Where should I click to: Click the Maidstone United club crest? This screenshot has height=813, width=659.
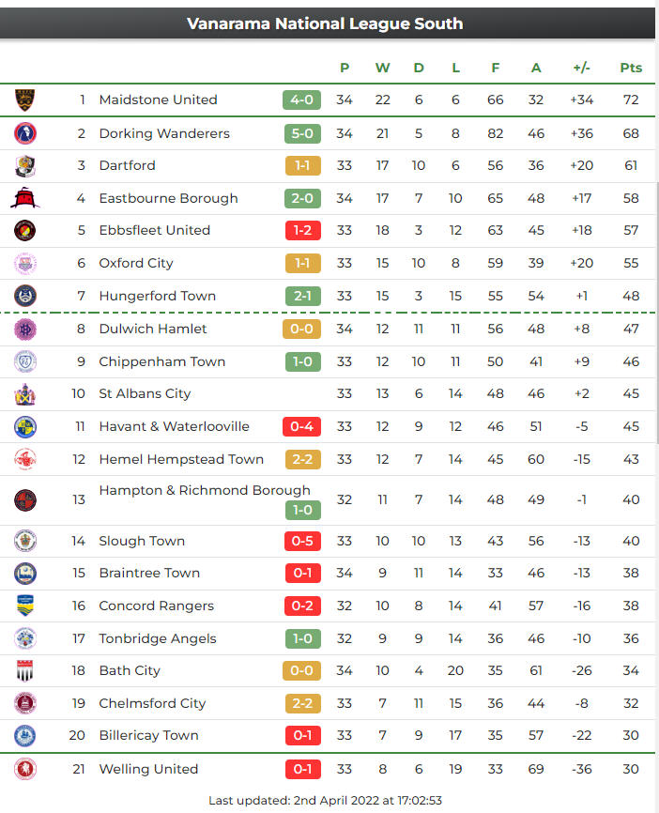pos(25,100)
